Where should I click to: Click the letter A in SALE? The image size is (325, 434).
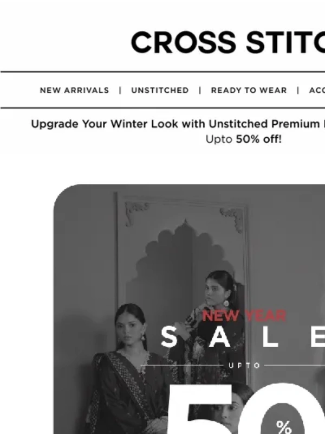[x=219, y=336]
